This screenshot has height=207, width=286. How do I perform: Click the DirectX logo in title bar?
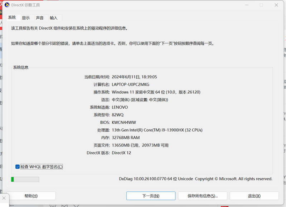point(7,5)
